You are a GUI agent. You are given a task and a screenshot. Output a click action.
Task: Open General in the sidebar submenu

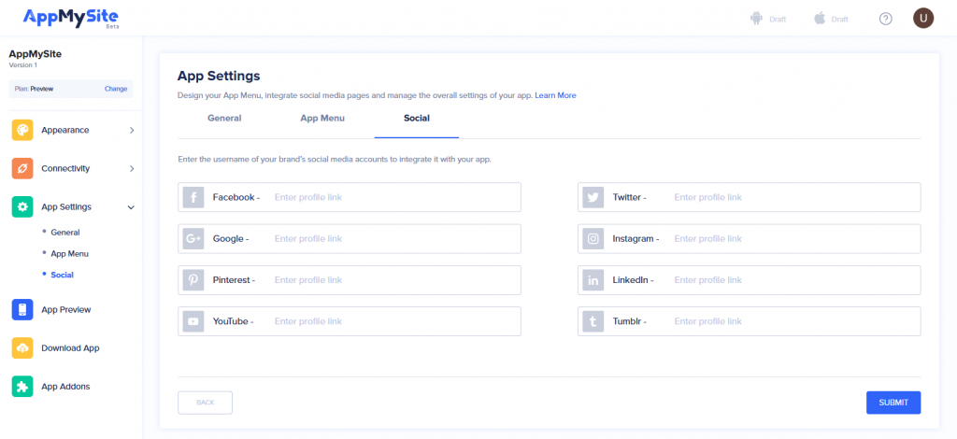click(65, 233)
